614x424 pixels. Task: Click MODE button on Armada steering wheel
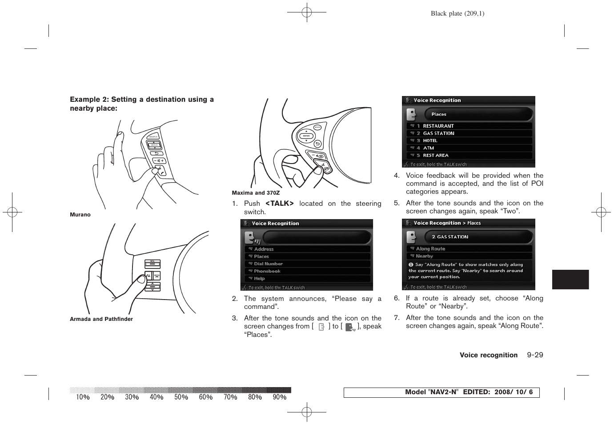[157, 276]
